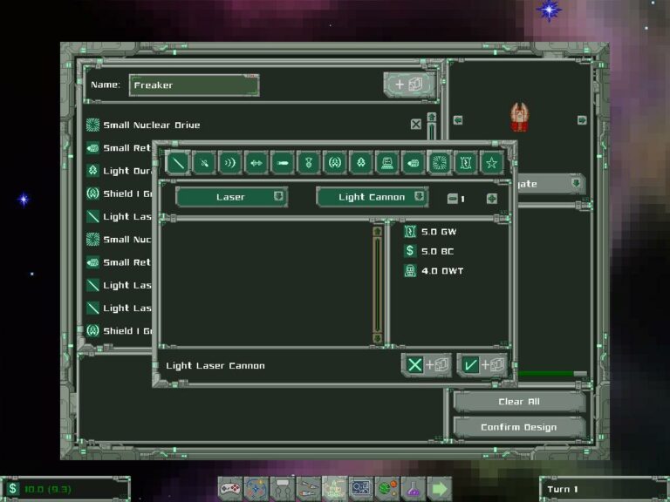Show previous ship hull with left arrow
Image resolution: width=670 pixels, height=502 pixels.
(x=458, y=120)
